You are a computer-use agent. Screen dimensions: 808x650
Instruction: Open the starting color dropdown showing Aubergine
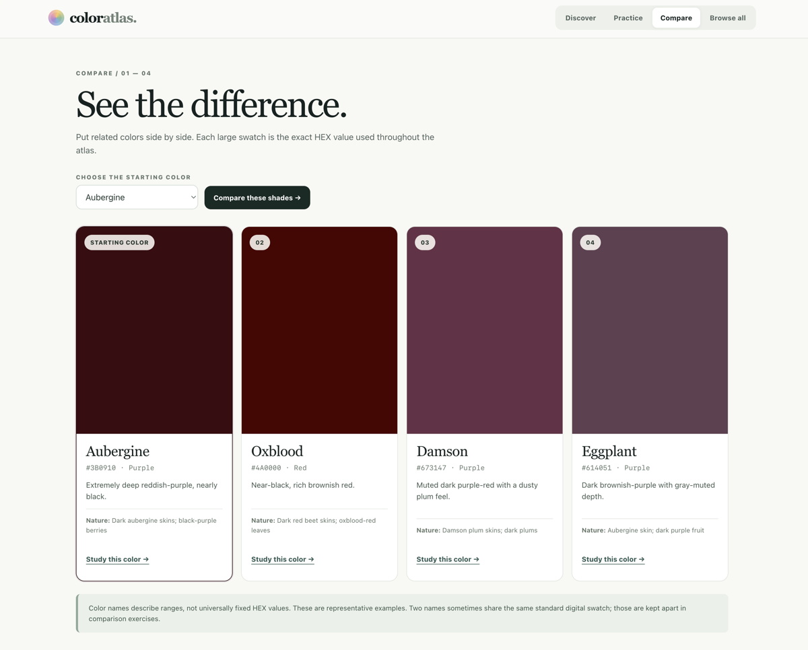(137, 197)
